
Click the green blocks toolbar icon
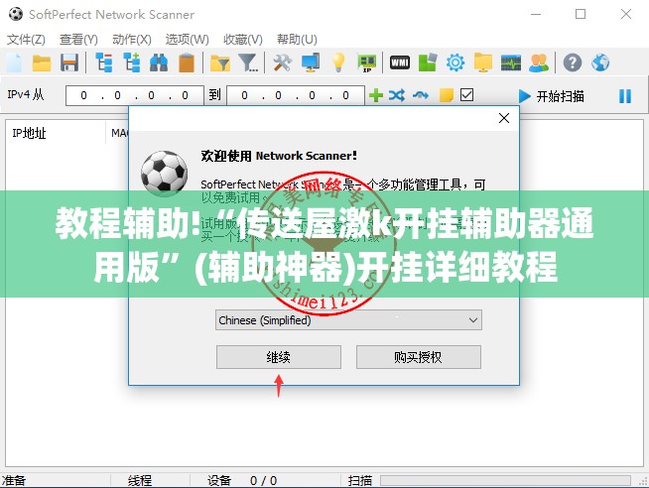(428, 62)
